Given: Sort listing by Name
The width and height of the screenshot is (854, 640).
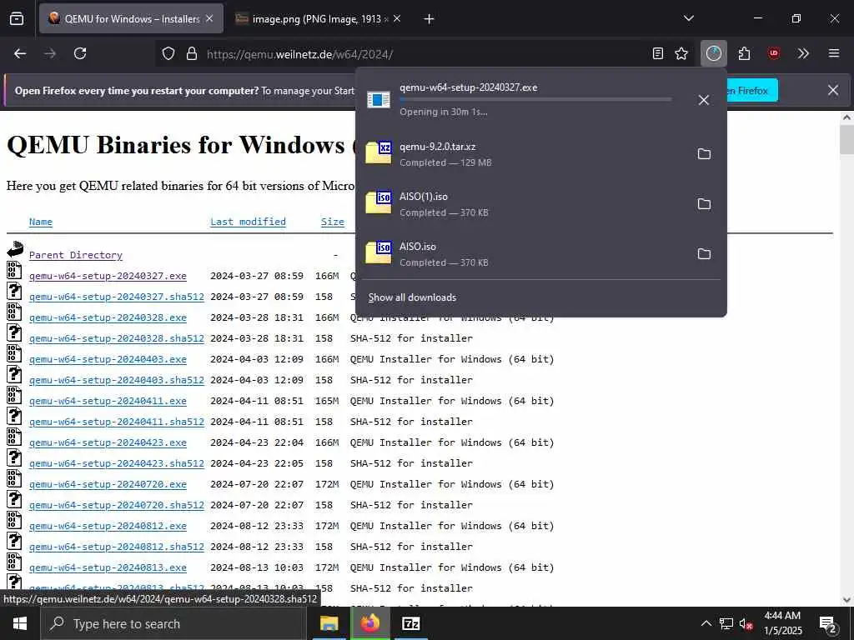Looking at the screenshot, I should pos(41,222).
